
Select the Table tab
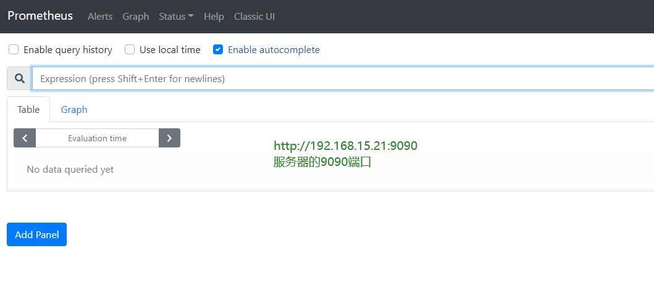click(28, 110)
